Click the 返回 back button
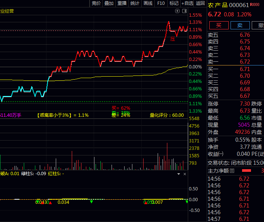This screenshot has height=222, width=264. (200, 3)
